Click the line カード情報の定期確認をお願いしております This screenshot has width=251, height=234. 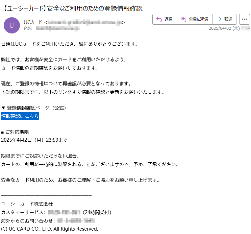(x=49, y=68)
